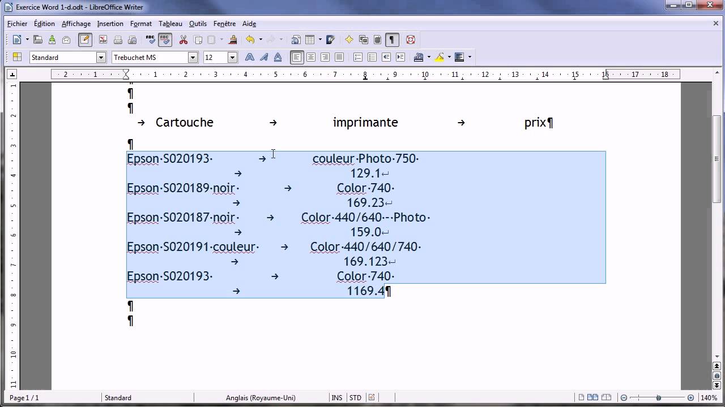Image resolution: width=725 pixels, height=407 pixels.
Task: Toggle Numbering list on
Action: click(x=358, y=57)
